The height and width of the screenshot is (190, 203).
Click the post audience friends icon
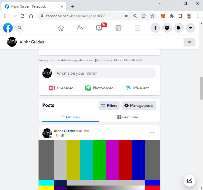pyautogui.click(x=63, y=135)
